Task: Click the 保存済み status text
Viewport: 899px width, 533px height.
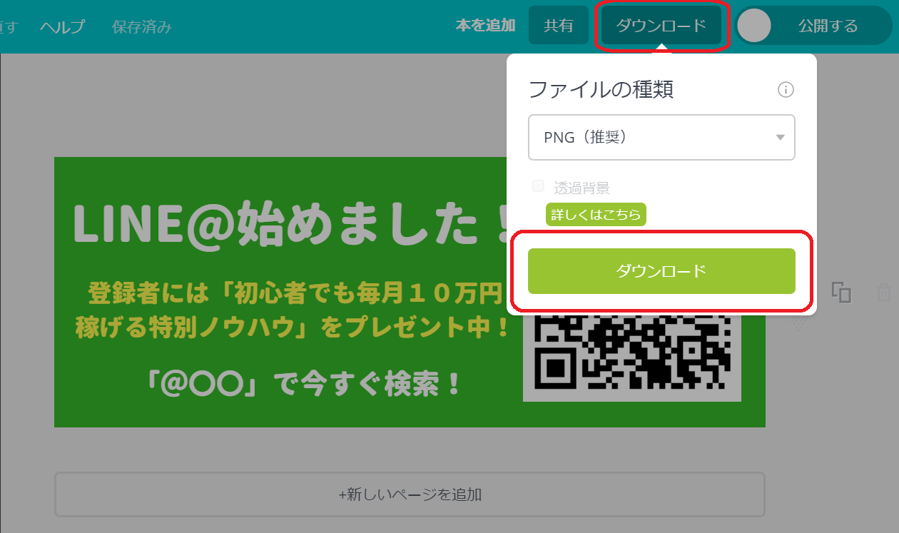Action: [x=141, y=27]
